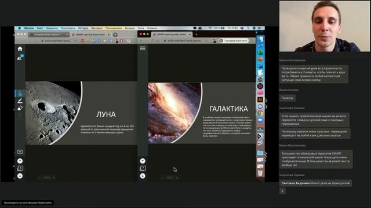This screenshot has width=371, height=208.
Task: Open the Chrome menu in menu bar
Action: point(29,28)
